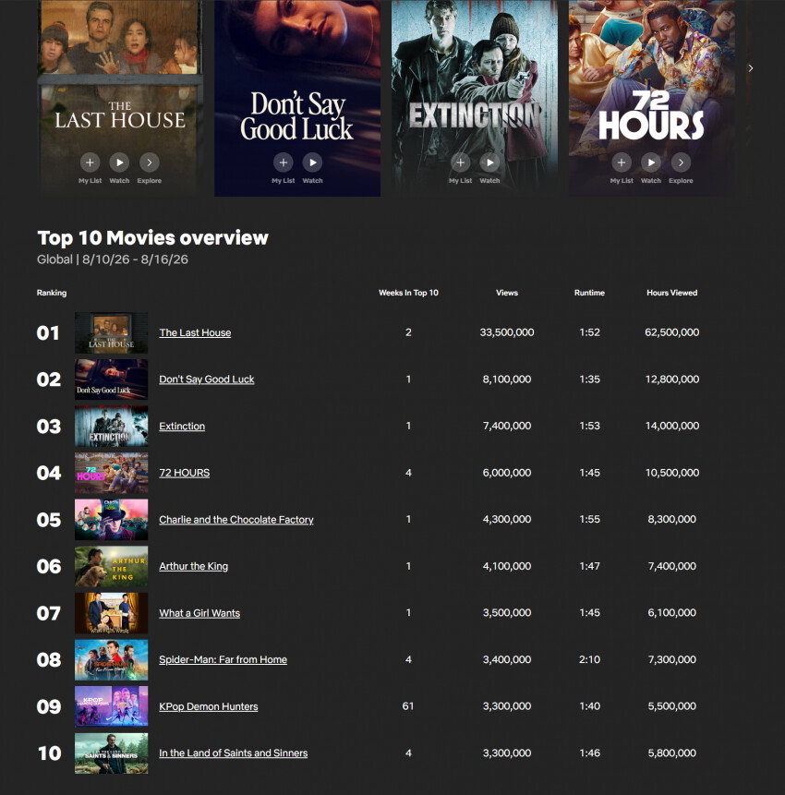Click the 1:40 runtime value
The image size is (785, 795).
pyautogui.click(x=589, y=706)
